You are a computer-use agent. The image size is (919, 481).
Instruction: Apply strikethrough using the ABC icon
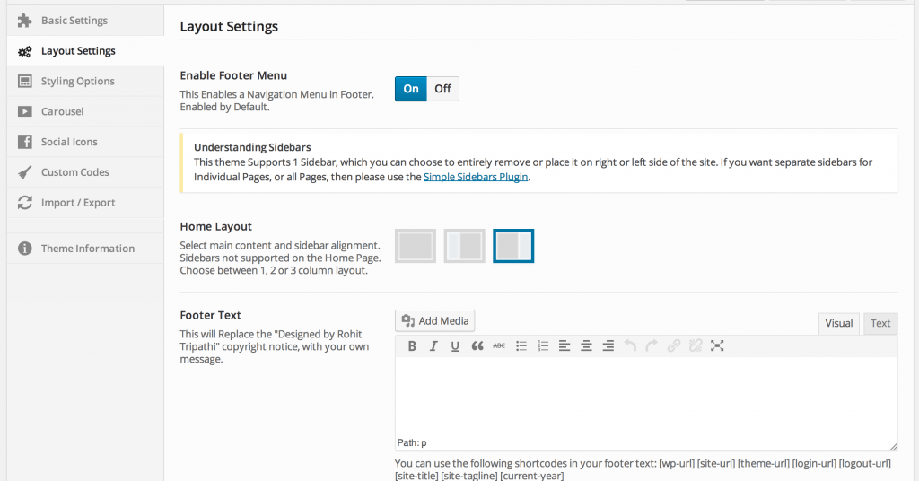[x=499, y=346]
